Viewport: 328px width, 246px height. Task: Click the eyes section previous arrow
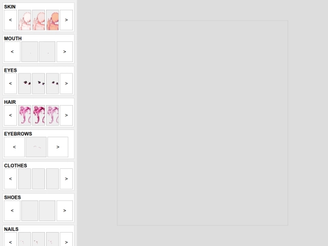[x=10, y=83]
